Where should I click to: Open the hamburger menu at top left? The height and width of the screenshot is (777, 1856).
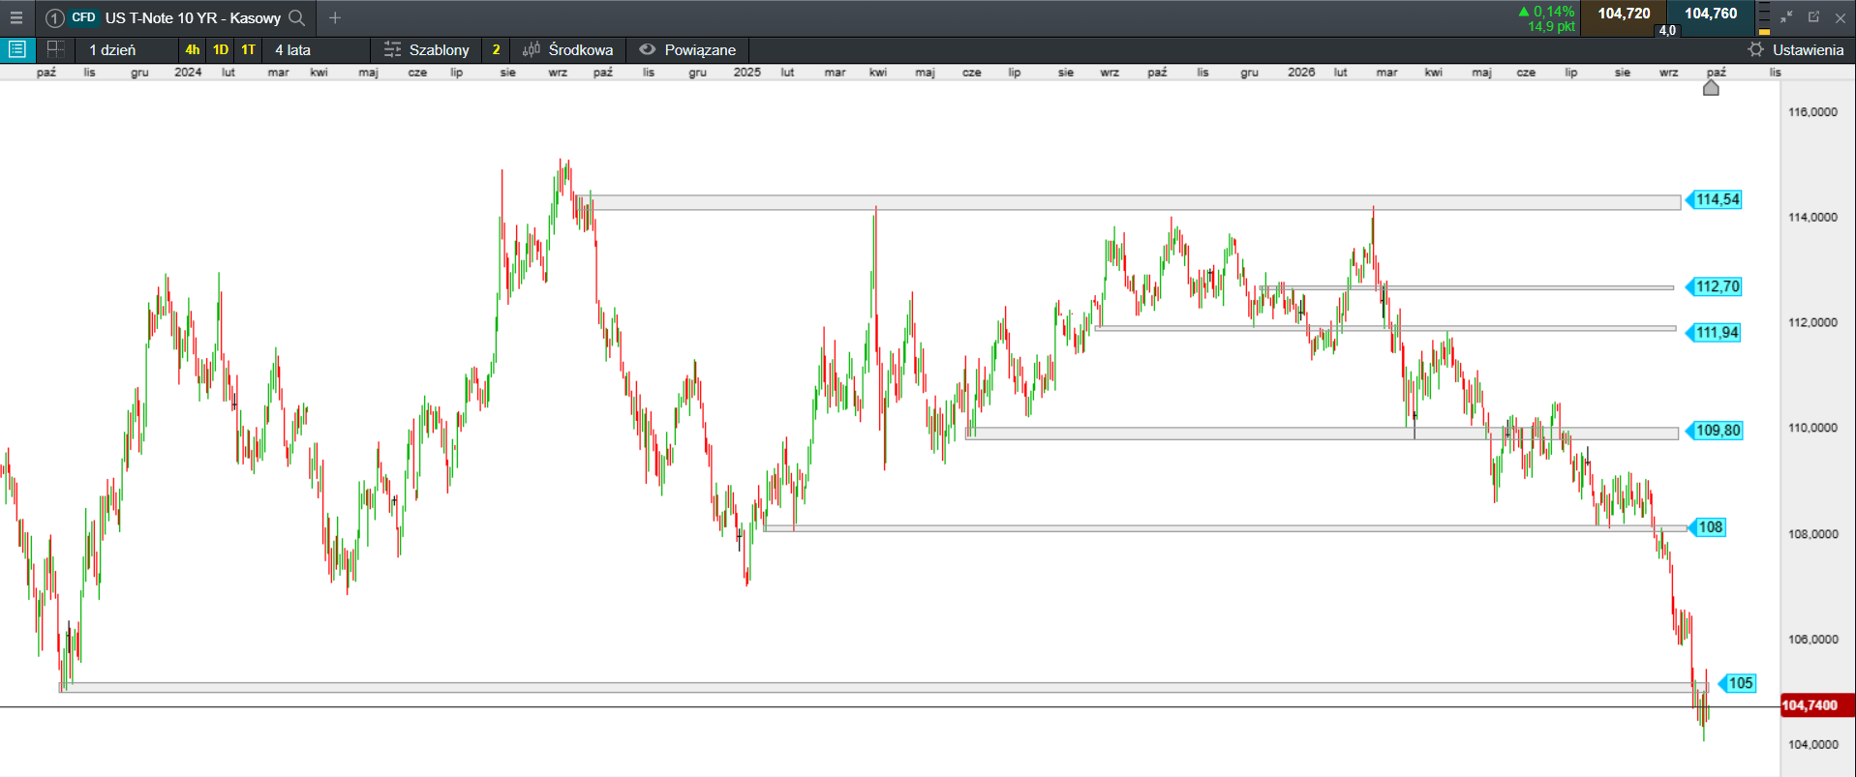[x=16, y=17]
